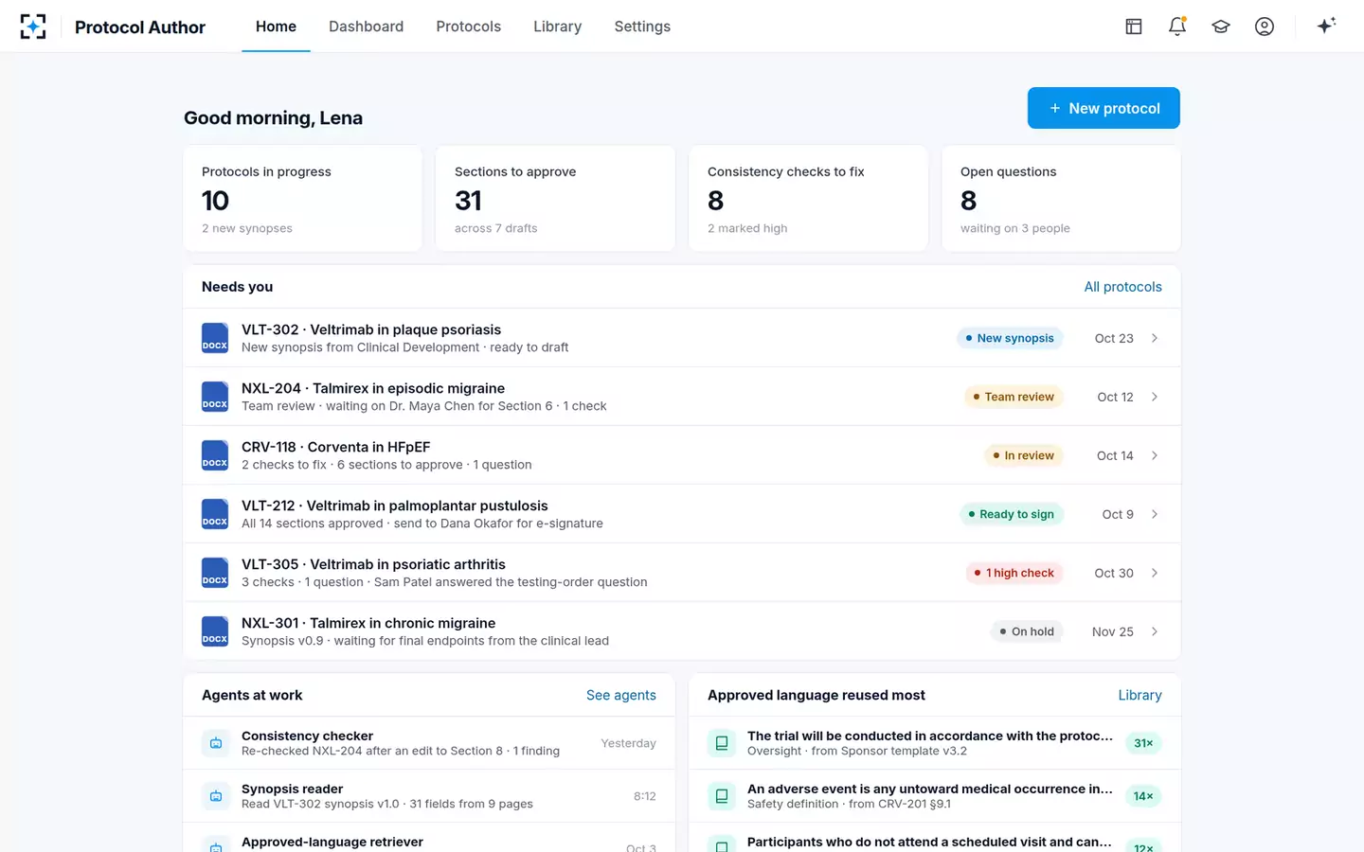Click the DOCX icon for VLT-212
The height and width of the screenshot is (852, 1364).
(215, 514)
